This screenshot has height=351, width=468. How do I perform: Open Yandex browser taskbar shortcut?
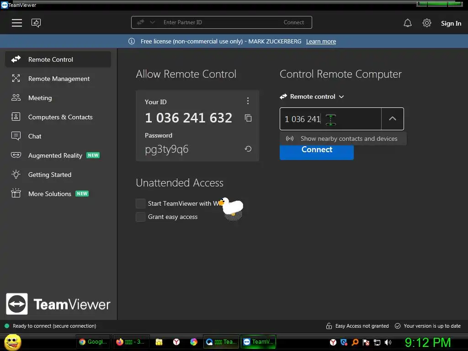(x=176, y=342)
